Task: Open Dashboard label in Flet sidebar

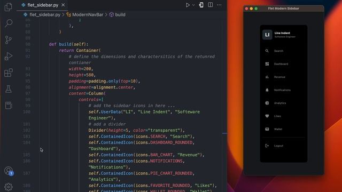Action: pyautogui.click(x=281, y=64)
